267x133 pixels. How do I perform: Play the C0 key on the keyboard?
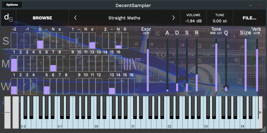point(96,124)
